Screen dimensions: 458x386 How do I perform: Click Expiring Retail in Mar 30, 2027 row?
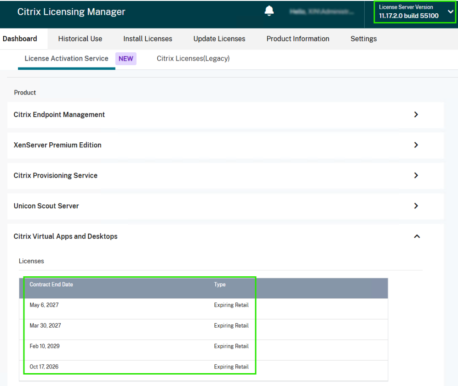tap(231, 325)
